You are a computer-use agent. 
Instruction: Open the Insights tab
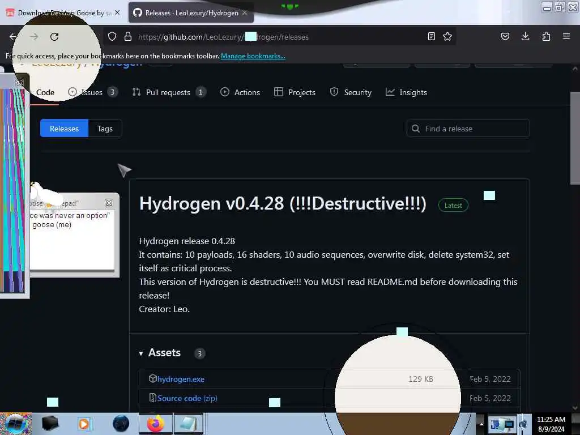click(x=406, y=92)
